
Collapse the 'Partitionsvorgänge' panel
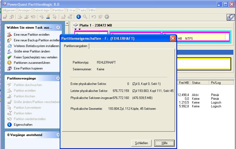(x=58, y=78)
